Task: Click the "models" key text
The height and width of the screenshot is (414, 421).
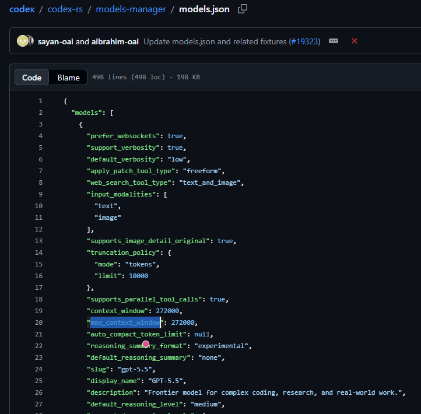Action: (87, 113)
